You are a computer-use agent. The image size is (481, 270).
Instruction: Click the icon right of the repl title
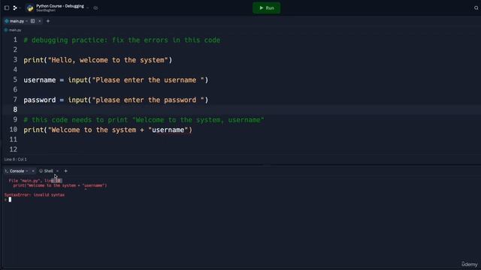(95, 8)
